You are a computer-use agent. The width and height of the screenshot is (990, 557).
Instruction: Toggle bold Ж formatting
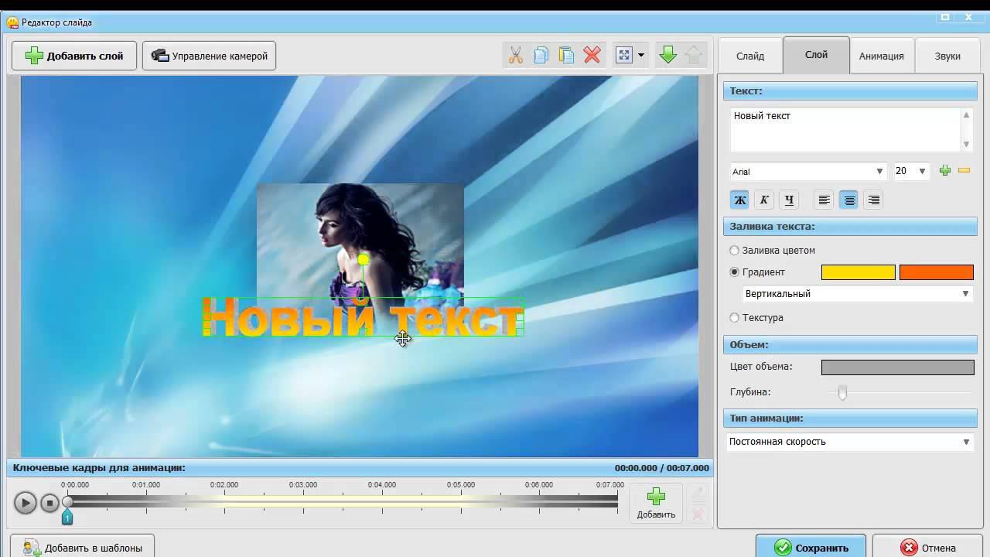[740, 200]
